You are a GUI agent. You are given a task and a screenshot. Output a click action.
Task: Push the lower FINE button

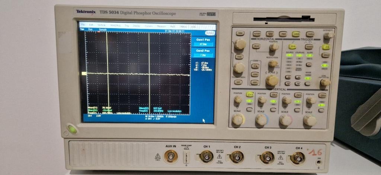(239, 57)
